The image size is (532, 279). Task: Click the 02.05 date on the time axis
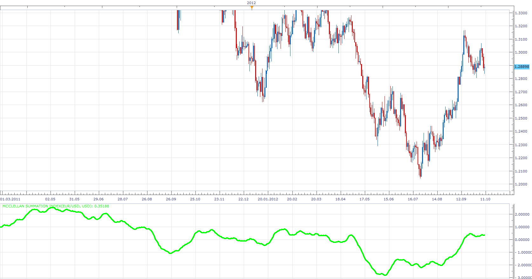pos(50,199)
